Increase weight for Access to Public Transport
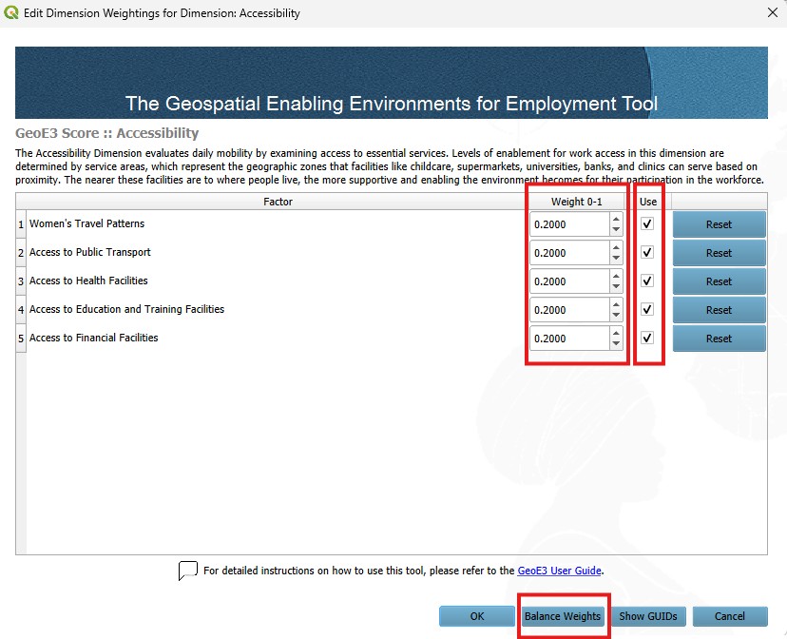Screen dimensions: 787x639 pos(616,247)
